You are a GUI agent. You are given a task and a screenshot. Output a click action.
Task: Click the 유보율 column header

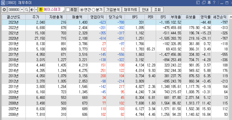(191, 17)
